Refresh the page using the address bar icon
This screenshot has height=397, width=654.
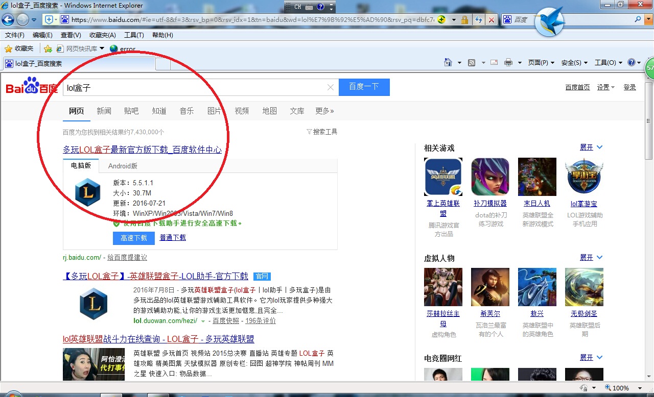coord(479,19)
